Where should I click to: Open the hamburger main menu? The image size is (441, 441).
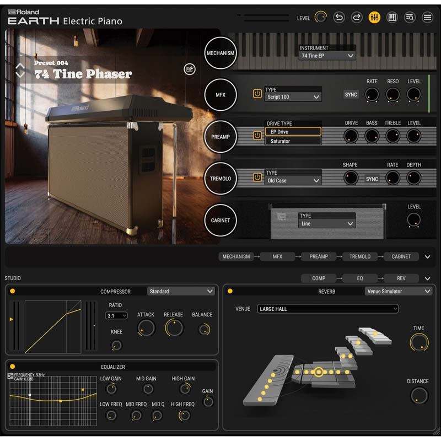(427, 18)
